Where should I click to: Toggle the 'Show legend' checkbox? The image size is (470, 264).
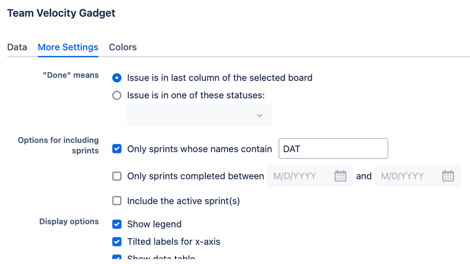coord(117,224)
